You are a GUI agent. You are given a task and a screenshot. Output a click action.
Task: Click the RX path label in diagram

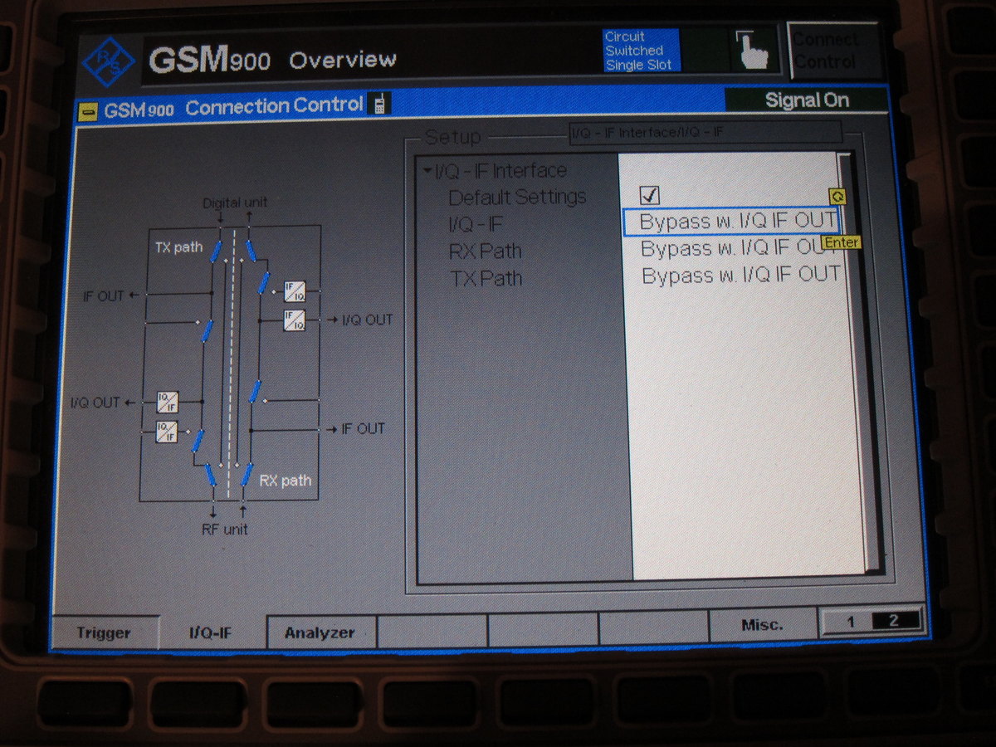tap(286, 480)
